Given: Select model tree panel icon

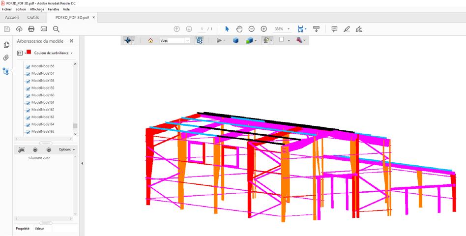Looking at the screenshot, I should [x=6, y=71].
